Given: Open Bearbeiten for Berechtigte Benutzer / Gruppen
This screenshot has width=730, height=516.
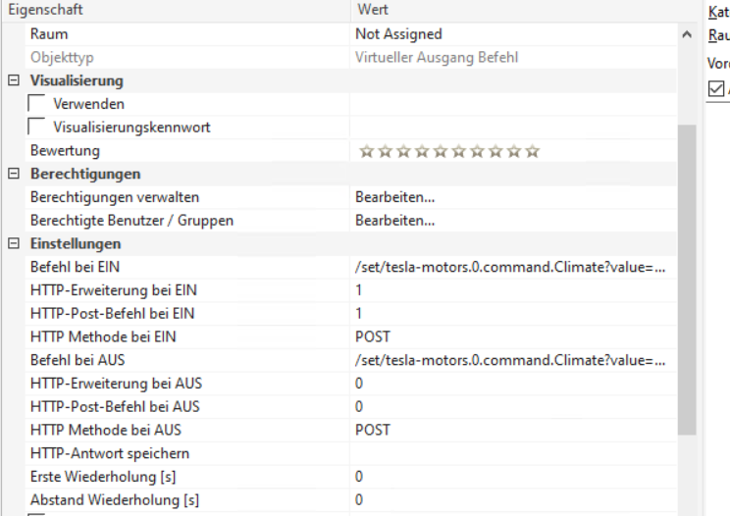Looking at the screenshot, I should pyautogui.click(x=394, y=220).
